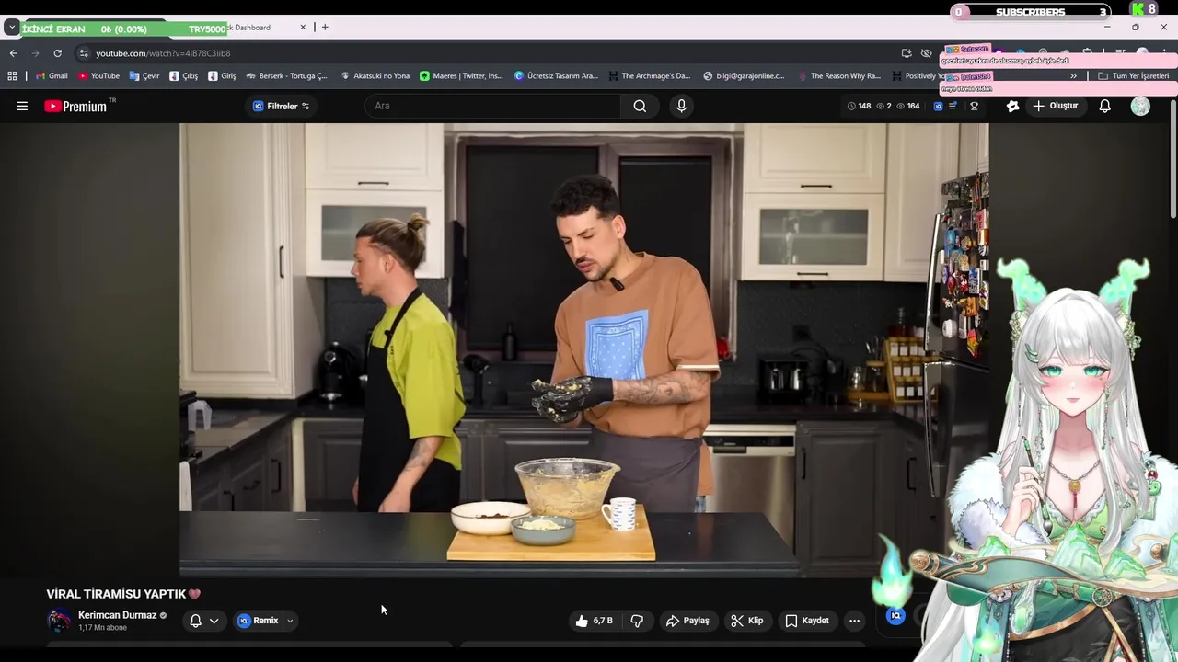Viewport: 1178px width, 662px height.
Task: Share the video with Paylaş
Action: [687, 621]
